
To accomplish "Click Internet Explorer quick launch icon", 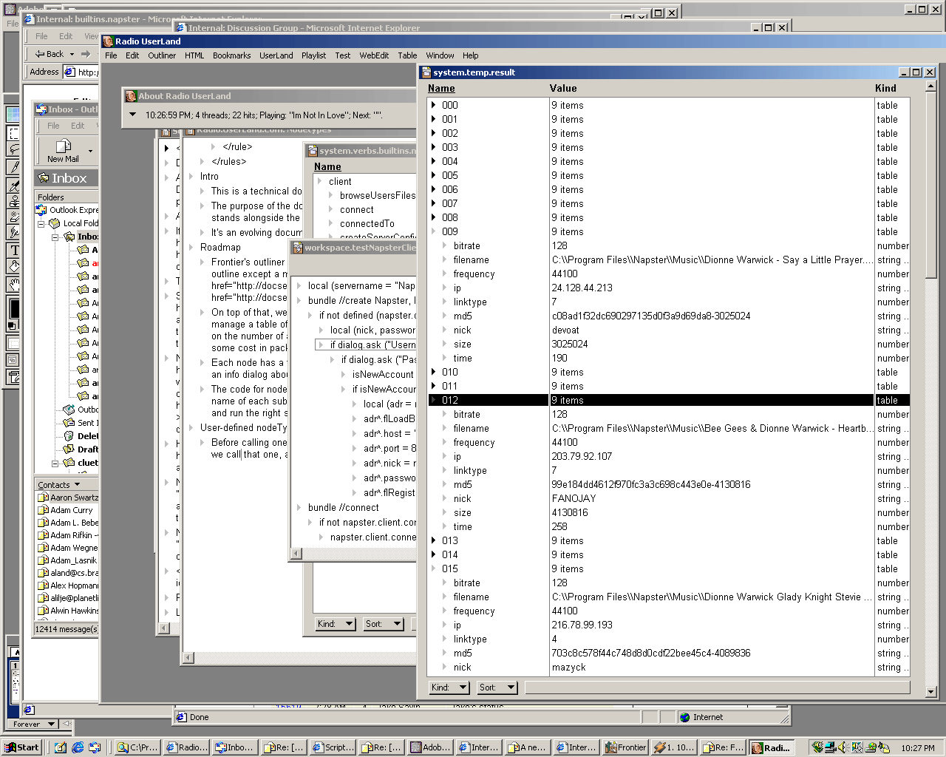I will 78,747.
